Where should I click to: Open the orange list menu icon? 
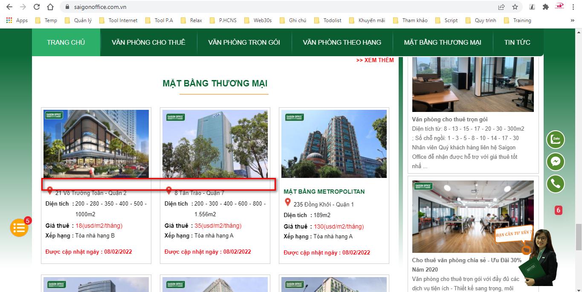click(x=19, y=228)
